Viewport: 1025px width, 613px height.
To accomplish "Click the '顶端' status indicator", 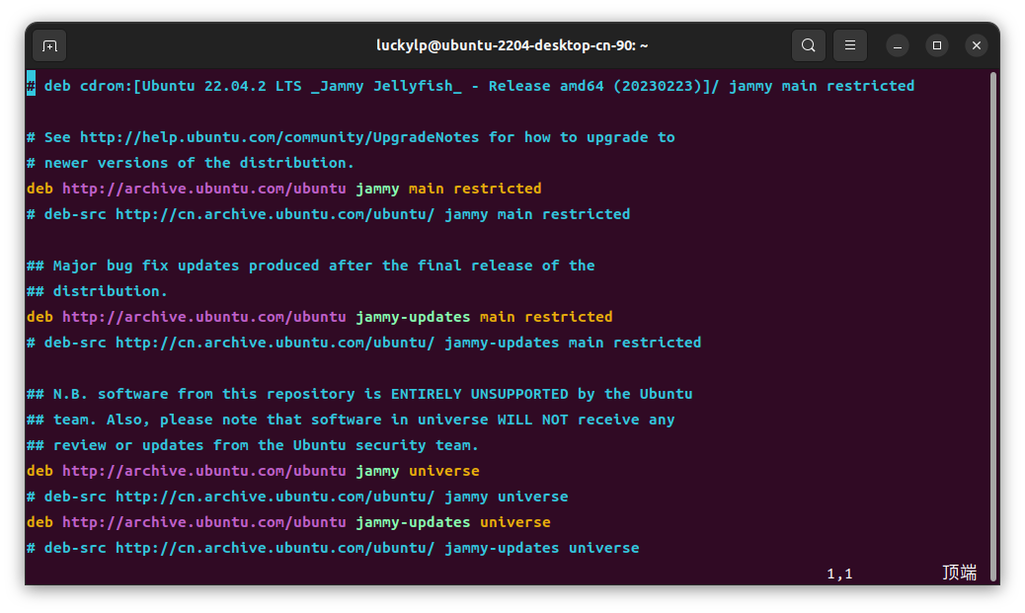I will 960,573.
